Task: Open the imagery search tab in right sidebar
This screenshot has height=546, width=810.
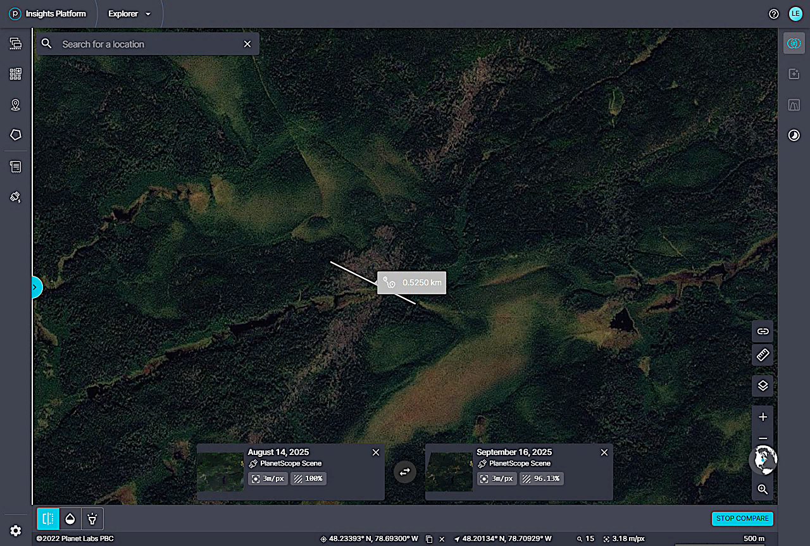Action: pyautogui.click(x=794, y=44)
